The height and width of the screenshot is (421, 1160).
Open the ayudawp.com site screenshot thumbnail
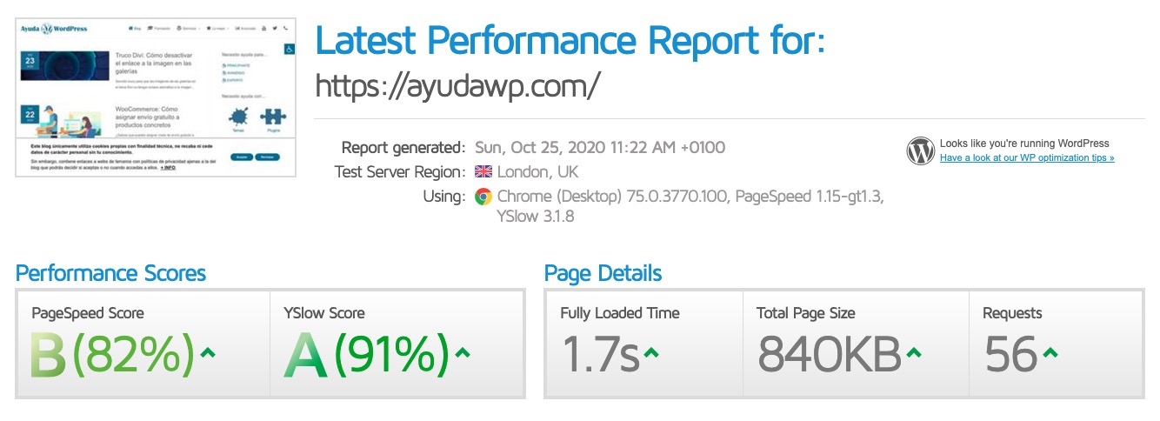coord(157,98)
